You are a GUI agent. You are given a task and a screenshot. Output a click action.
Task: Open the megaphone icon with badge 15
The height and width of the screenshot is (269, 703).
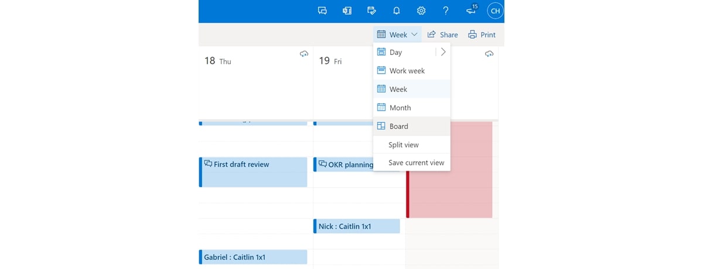471,9
